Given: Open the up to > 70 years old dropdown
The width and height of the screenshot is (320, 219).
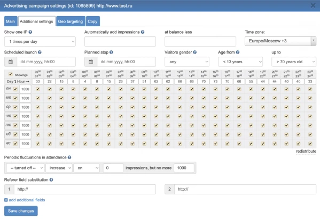Looking at the screenshot, I should click(x=294, y=62).
